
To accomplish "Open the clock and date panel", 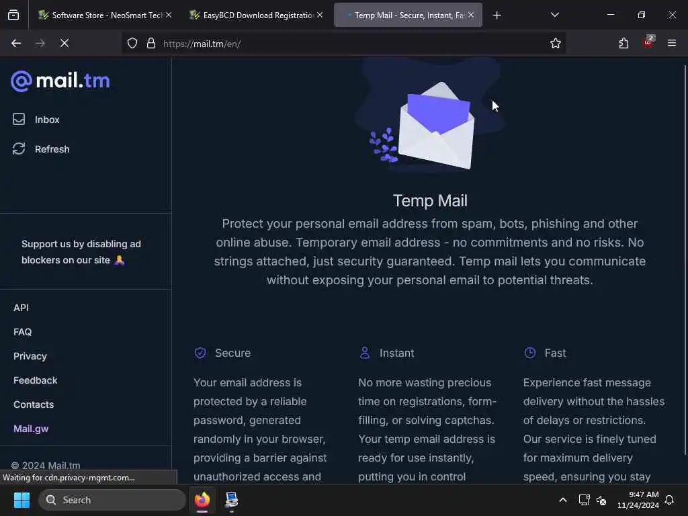I will (638, 500).
